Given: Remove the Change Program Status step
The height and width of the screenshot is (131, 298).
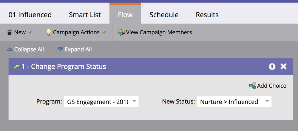Looking at the screenshot, I should [x=284, y=67].
